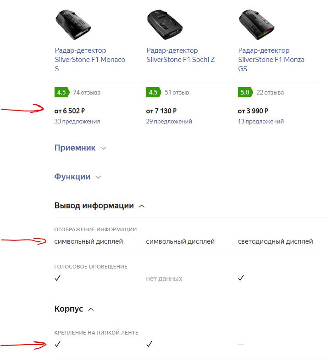Expand the Функции section
The height and width of the screenshot is (363, 326).
(77, 177)
